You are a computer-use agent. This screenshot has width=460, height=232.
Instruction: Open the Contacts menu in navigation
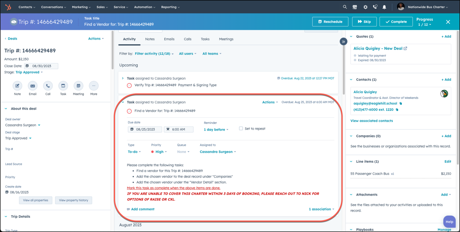coord(27,7)
